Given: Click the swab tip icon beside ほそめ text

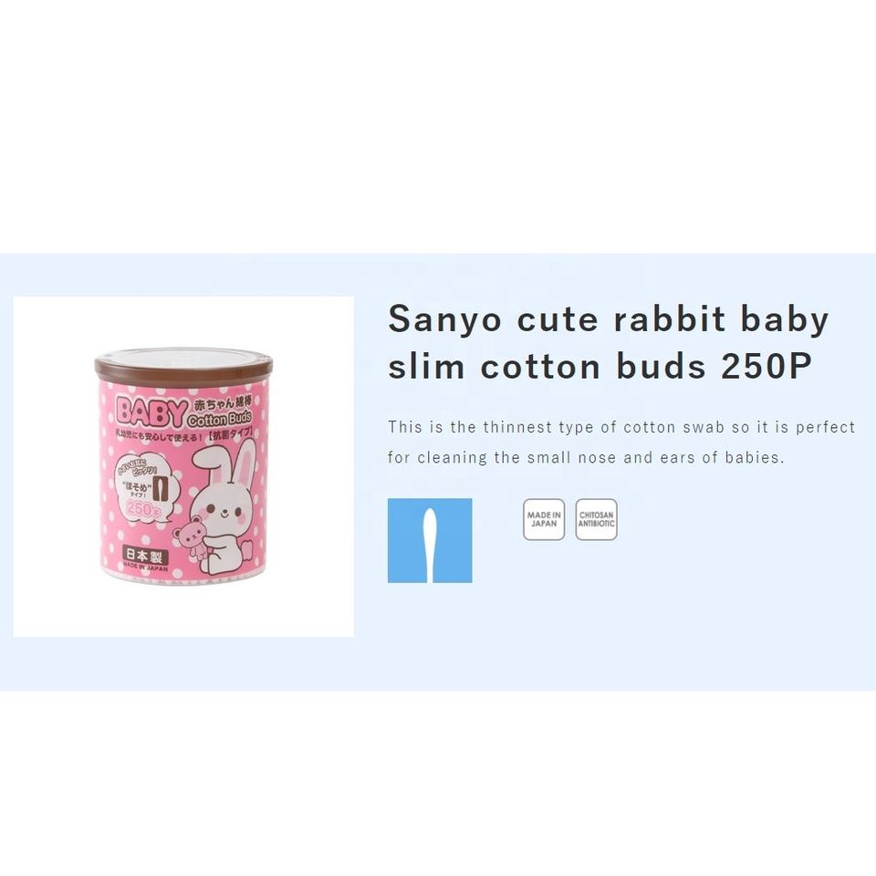Looking at the screenshot, I should pos(160,489).
